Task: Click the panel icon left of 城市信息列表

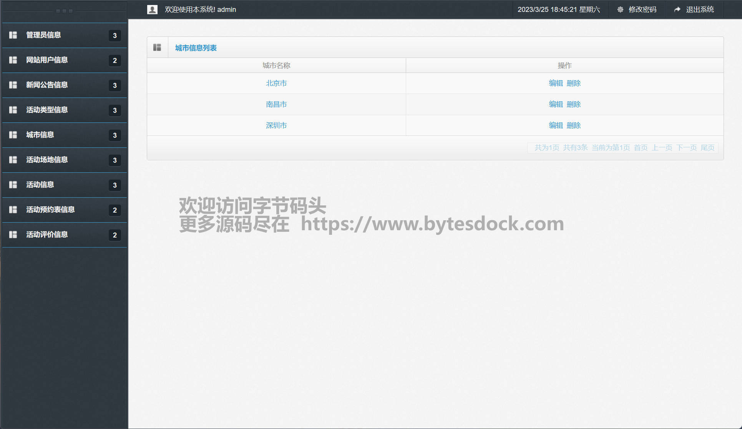Action: (157, 48)
